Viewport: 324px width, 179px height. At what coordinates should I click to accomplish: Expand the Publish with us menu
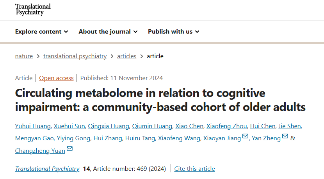174,32
